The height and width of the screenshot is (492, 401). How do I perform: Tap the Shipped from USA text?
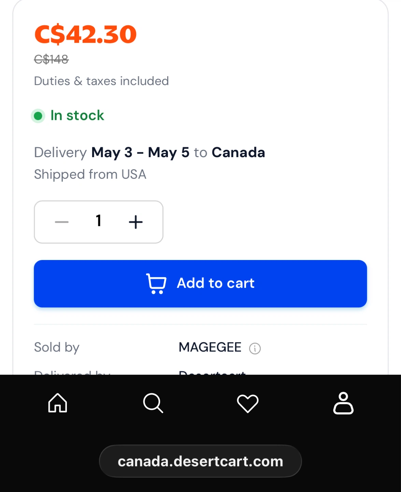pos(90,175)
